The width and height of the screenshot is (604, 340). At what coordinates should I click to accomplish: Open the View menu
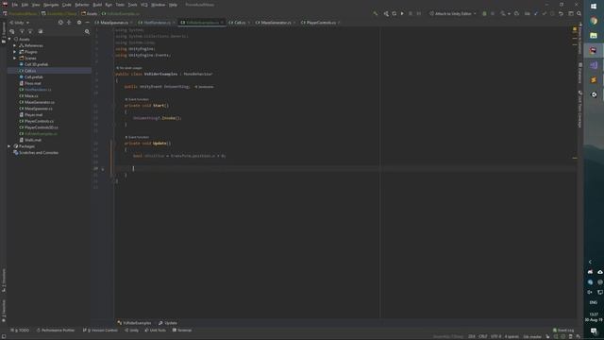(x=36, y=5)
